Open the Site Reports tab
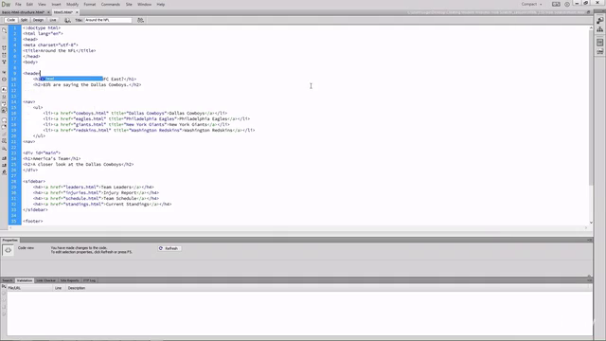The width and height of the screenshot is (606, 341). [x=69, y=280]
